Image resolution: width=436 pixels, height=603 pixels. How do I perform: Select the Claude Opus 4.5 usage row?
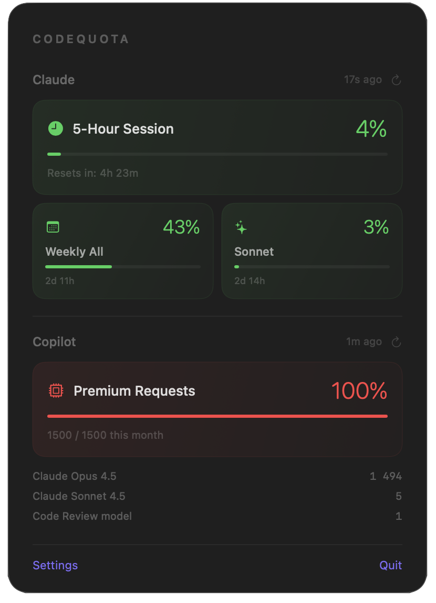[217, 476]
